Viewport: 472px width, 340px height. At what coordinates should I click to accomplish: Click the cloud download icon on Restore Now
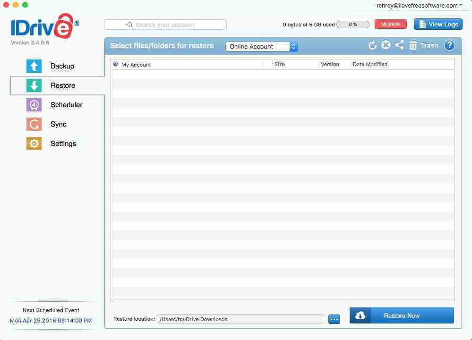point(360,315)
